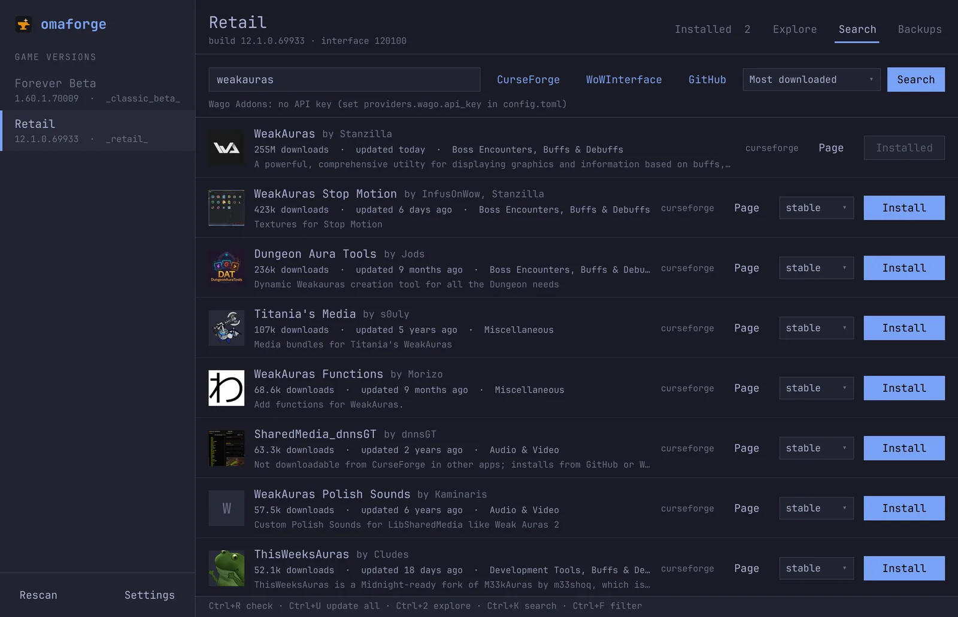Click the Ctrl+F filter shortcut hint
The width and height of the screenshot is (958, 617).
pos(607,606)
